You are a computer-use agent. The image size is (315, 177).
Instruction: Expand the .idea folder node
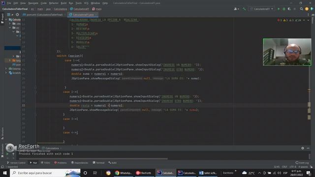[x=9, y=24]
